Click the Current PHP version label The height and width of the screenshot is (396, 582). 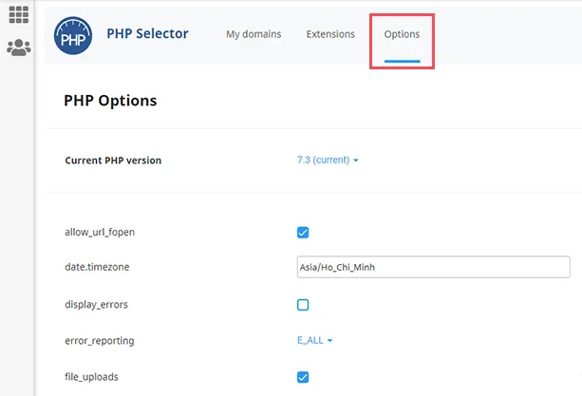[113, 160]
